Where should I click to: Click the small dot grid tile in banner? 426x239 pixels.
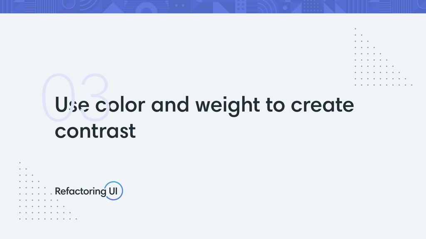312,7
